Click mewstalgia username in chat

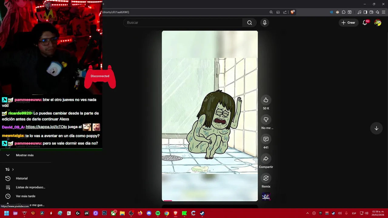point(13,136)
